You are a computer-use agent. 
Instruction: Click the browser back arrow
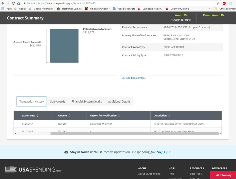coord(3,3)
